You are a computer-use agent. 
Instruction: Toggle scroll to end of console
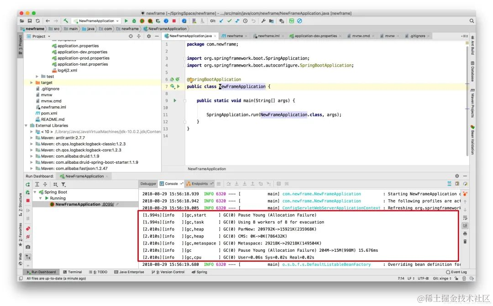[465, 226]
